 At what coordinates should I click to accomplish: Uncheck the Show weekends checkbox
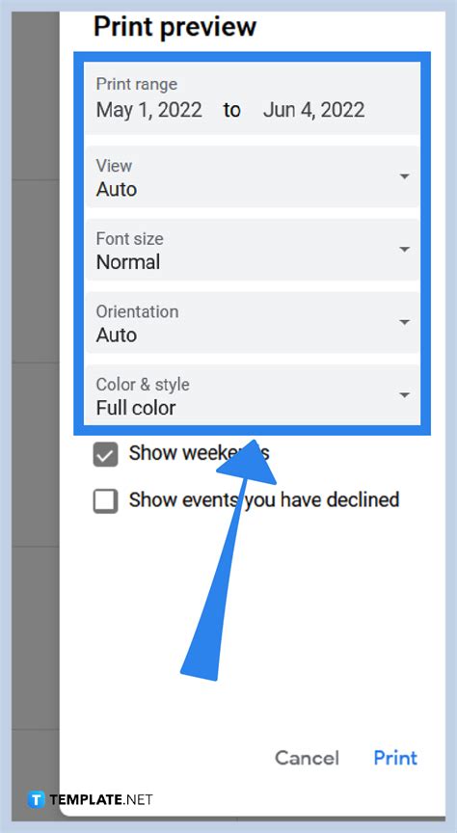point(105,455)
